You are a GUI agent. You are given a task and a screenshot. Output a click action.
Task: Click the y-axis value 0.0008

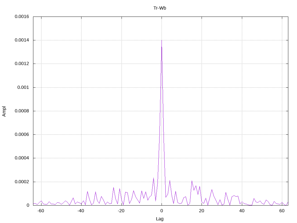22,111
